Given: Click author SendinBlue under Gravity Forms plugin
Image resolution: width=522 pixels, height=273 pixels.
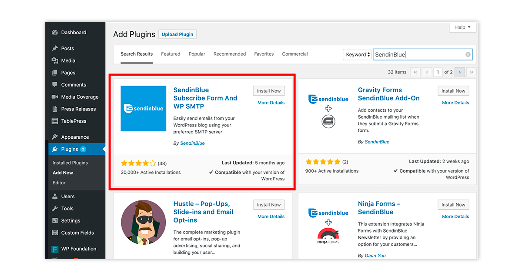Looking at the screenshot, I should coord(377,142).
